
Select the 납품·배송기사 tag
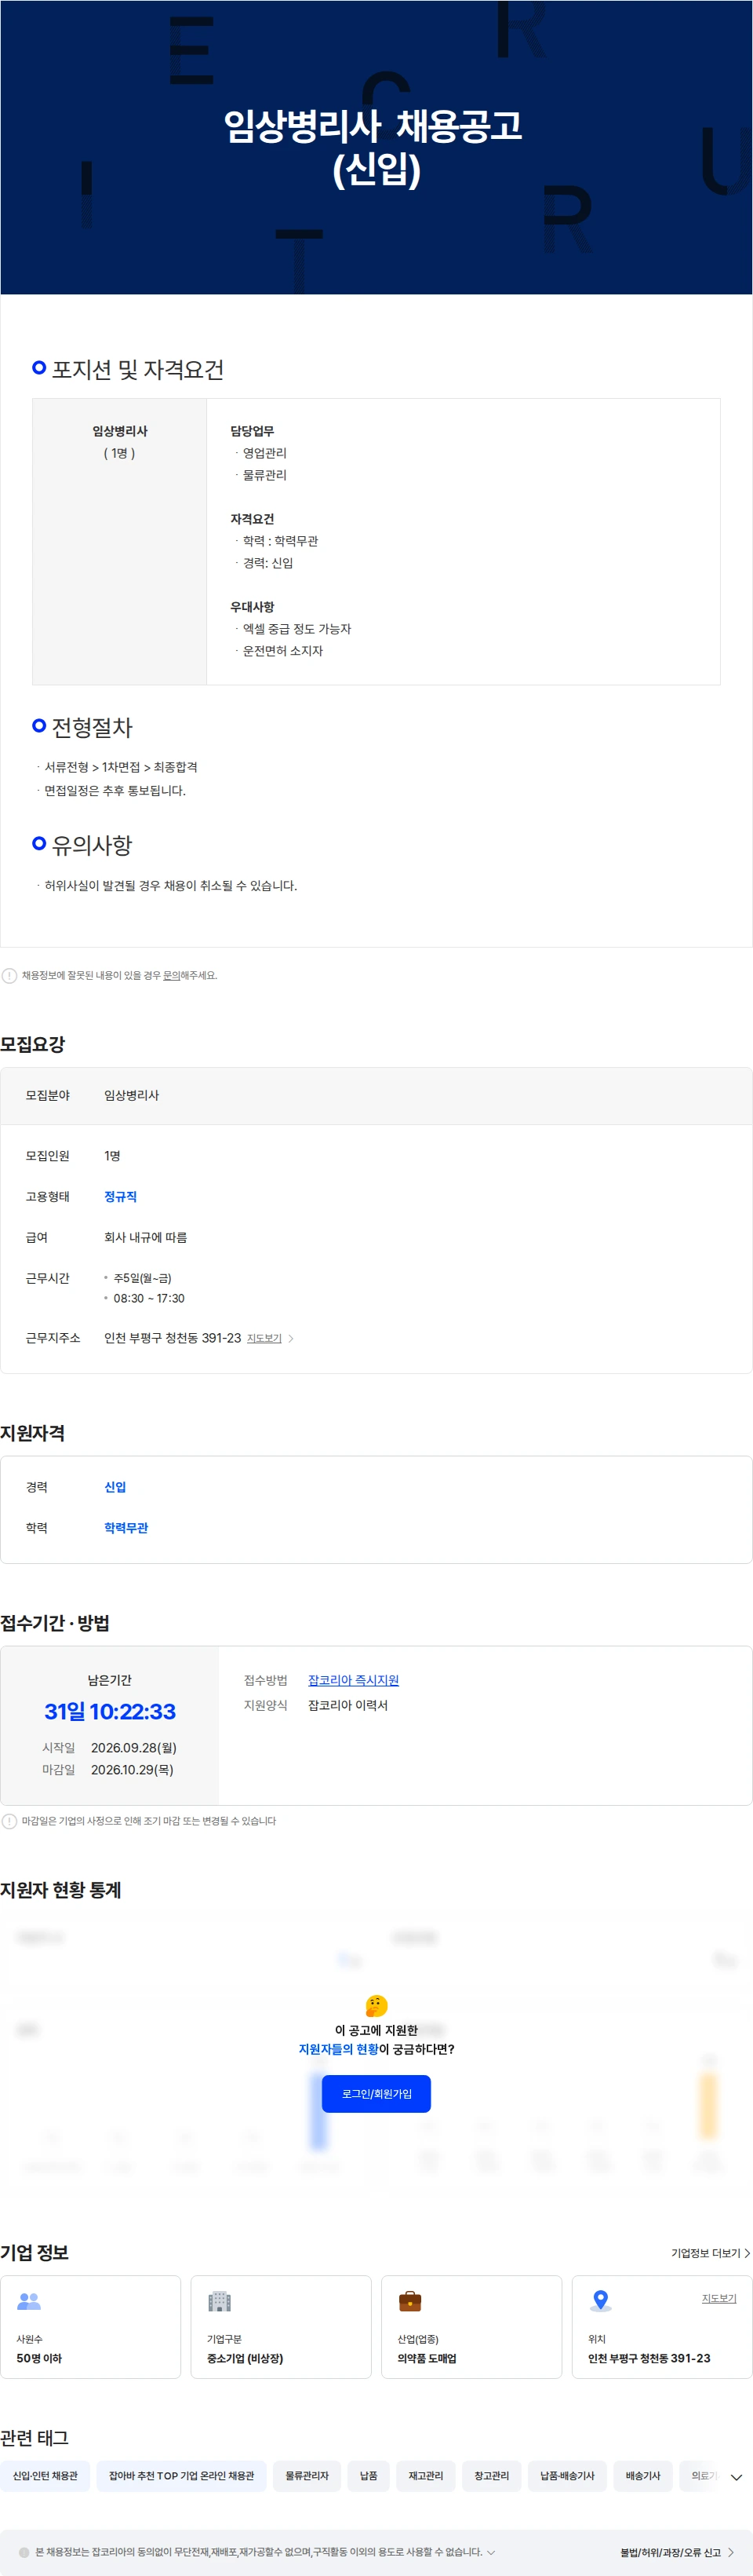coord(566,2475)
